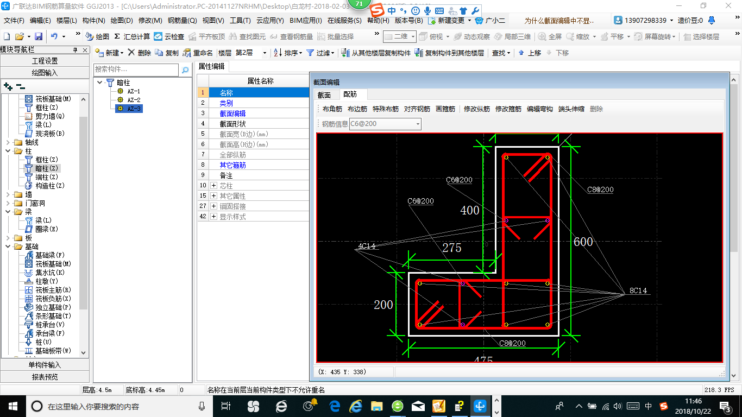Open Task View in taskbar
The image size is (742, 417).
(227, 406)
